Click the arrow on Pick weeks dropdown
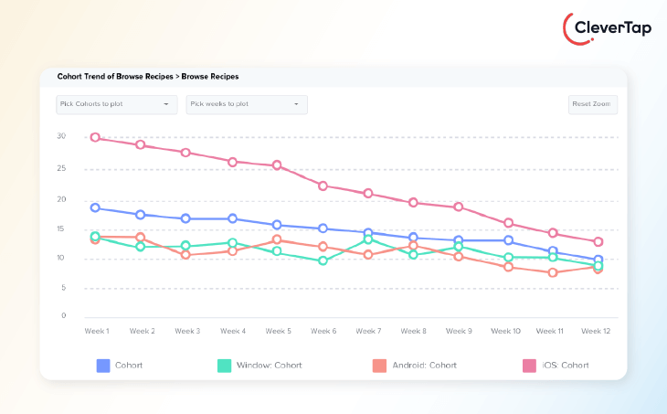667x414 pixels. click(x=296, y=104)
